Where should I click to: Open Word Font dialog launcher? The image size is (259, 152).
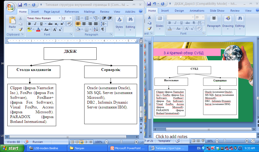(x=71, y=34)
